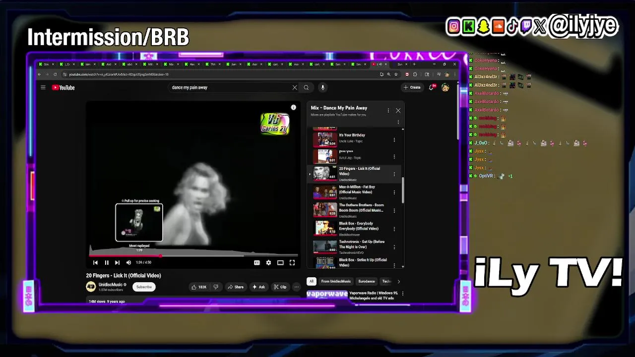Click the Mix playlist scrollbar

[x=402, y=190]
